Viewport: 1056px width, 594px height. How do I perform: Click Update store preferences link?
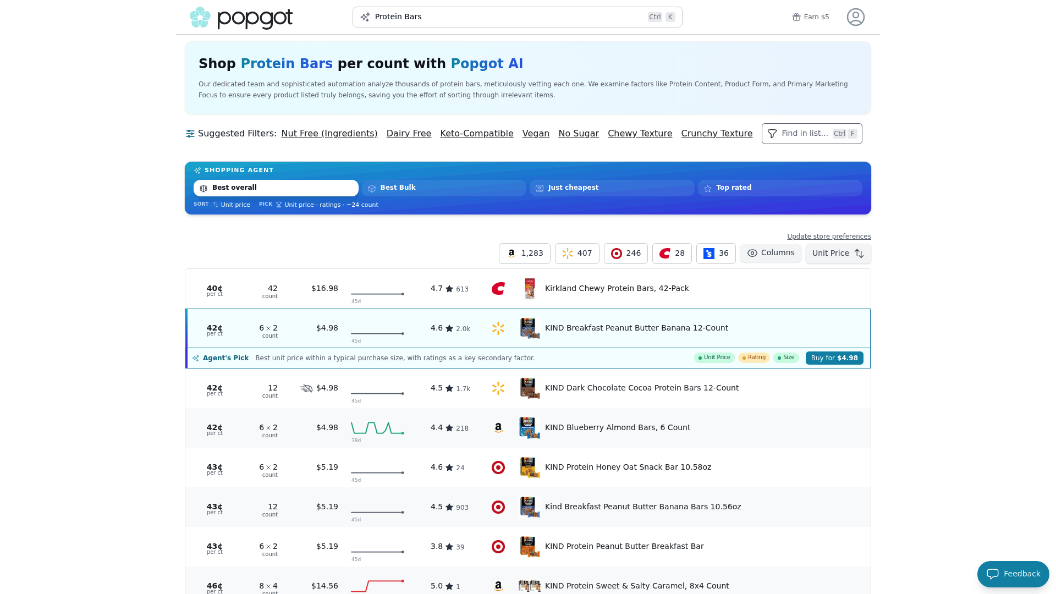point(829,237)
